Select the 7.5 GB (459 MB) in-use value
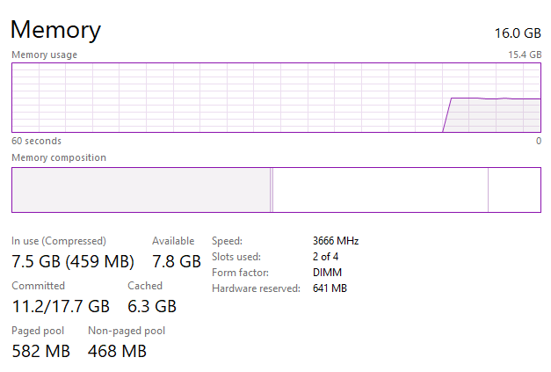Screen dimensions: 551x372 [73, 261]
